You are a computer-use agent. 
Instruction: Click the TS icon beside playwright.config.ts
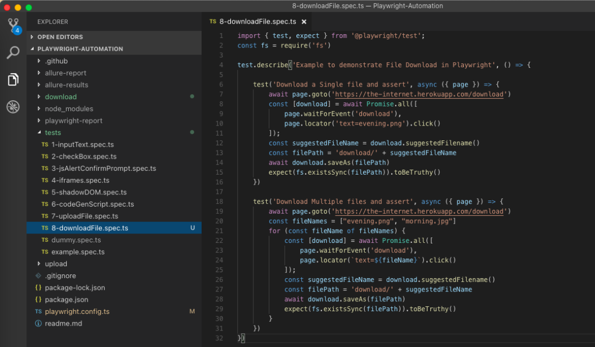click(38, 312)
